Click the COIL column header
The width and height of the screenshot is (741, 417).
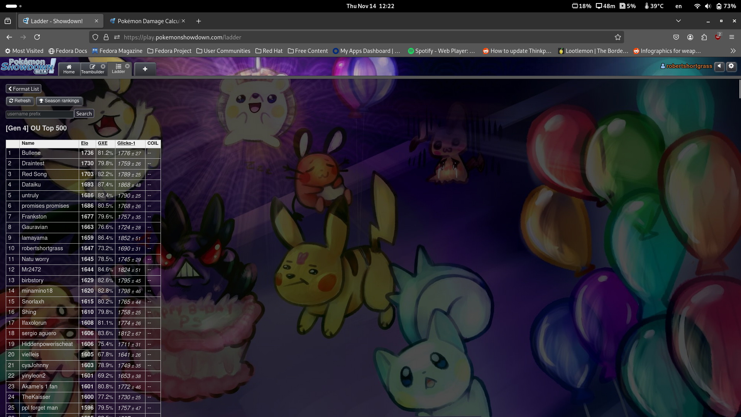153,143
